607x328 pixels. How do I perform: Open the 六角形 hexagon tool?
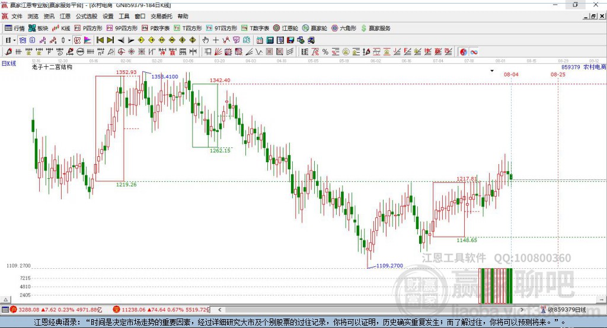point(344,28)
